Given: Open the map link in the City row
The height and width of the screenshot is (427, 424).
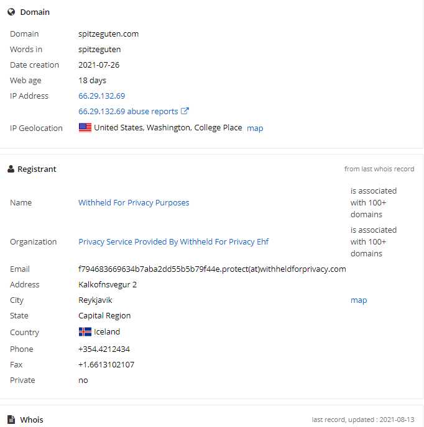Looking at the screenshot, I should click(359, 300).
